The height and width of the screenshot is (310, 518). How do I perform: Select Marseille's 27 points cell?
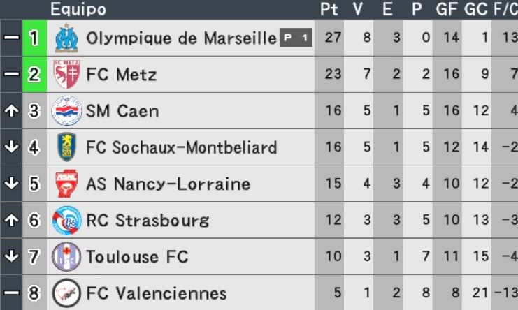pos(329,38)
